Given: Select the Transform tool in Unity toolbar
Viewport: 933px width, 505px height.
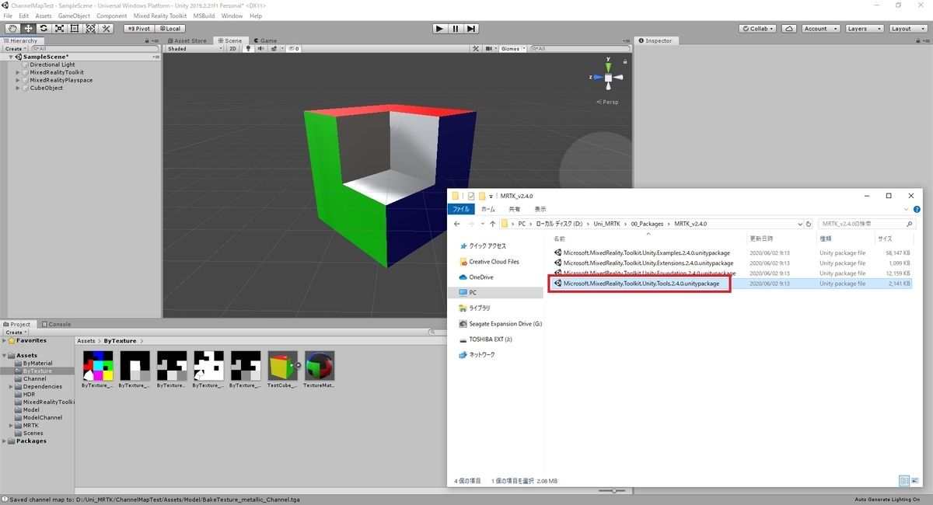Looking at the screenshot, I should [90, 29].
